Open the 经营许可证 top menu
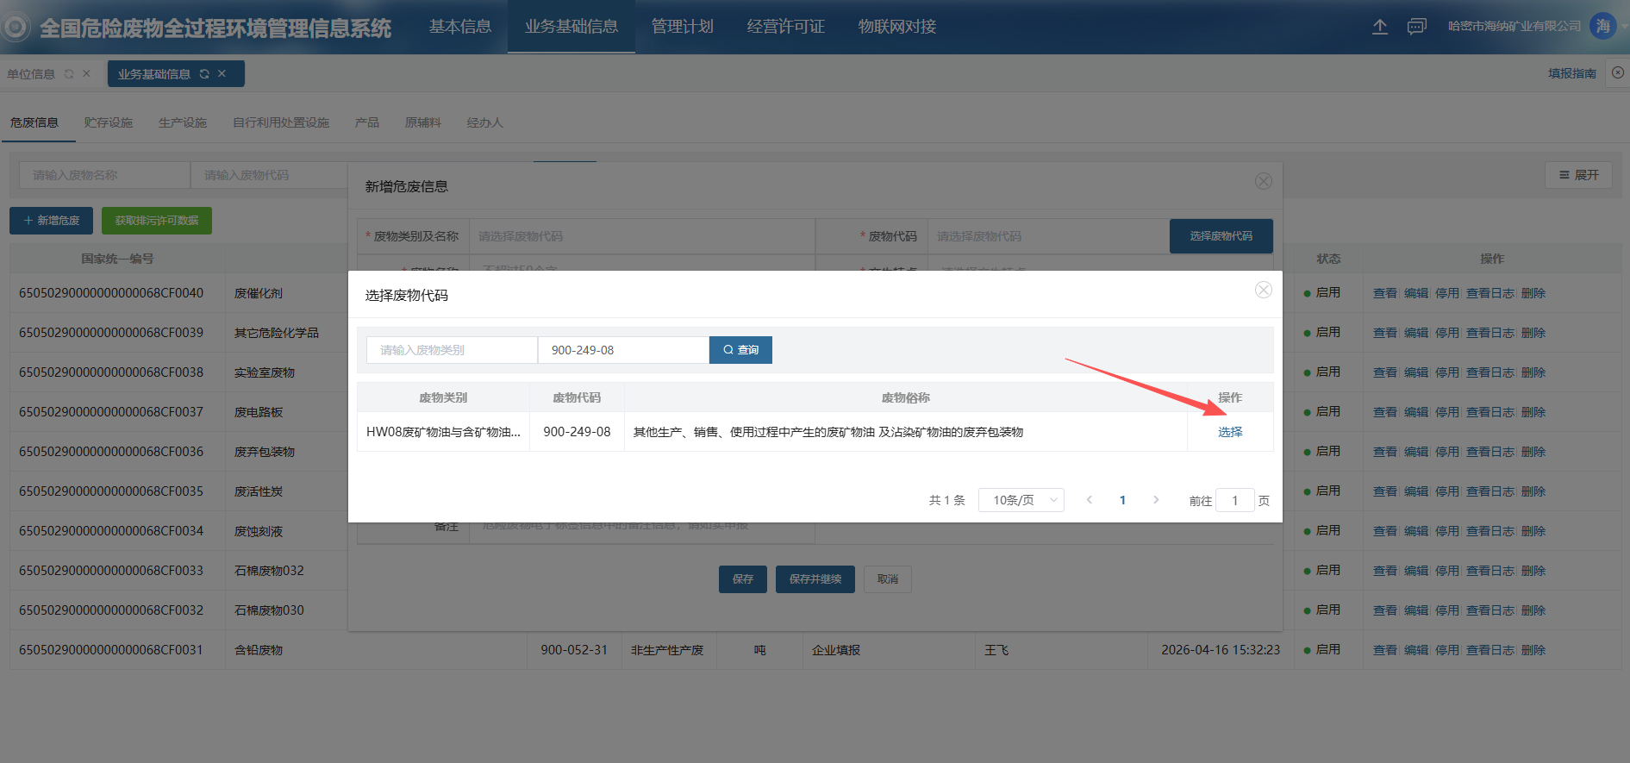The image size is (1630, 763). point(785,27)
